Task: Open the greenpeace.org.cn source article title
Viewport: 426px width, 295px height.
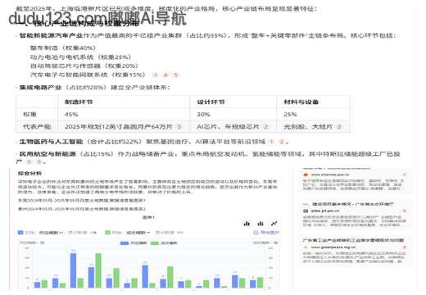Action: [353, 240]
